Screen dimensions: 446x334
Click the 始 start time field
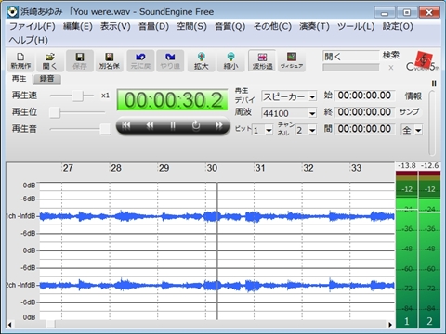(x=364, y=96)
